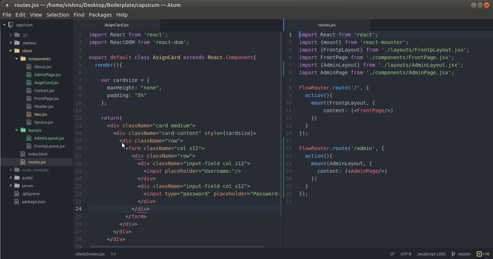This screenshot has width=493, height=259.
Task: Click the Nav.jsx file icon
Action: coord(29,114)
